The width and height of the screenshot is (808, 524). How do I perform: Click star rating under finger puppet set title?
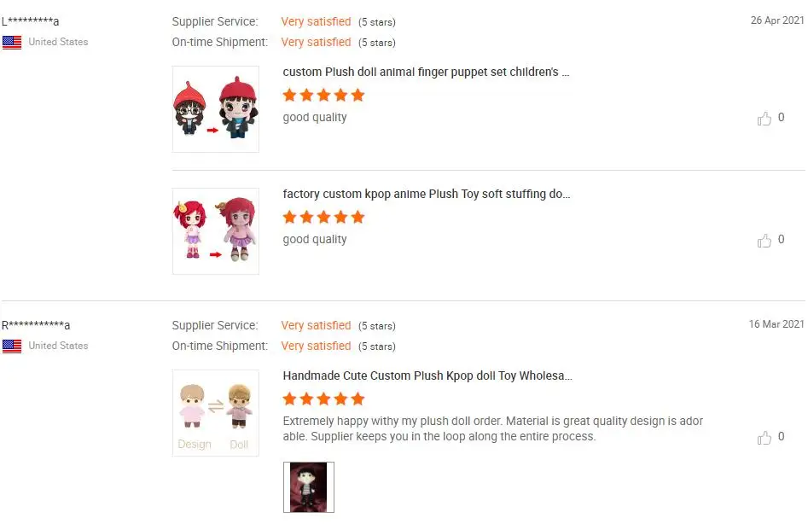pos(323,96)
